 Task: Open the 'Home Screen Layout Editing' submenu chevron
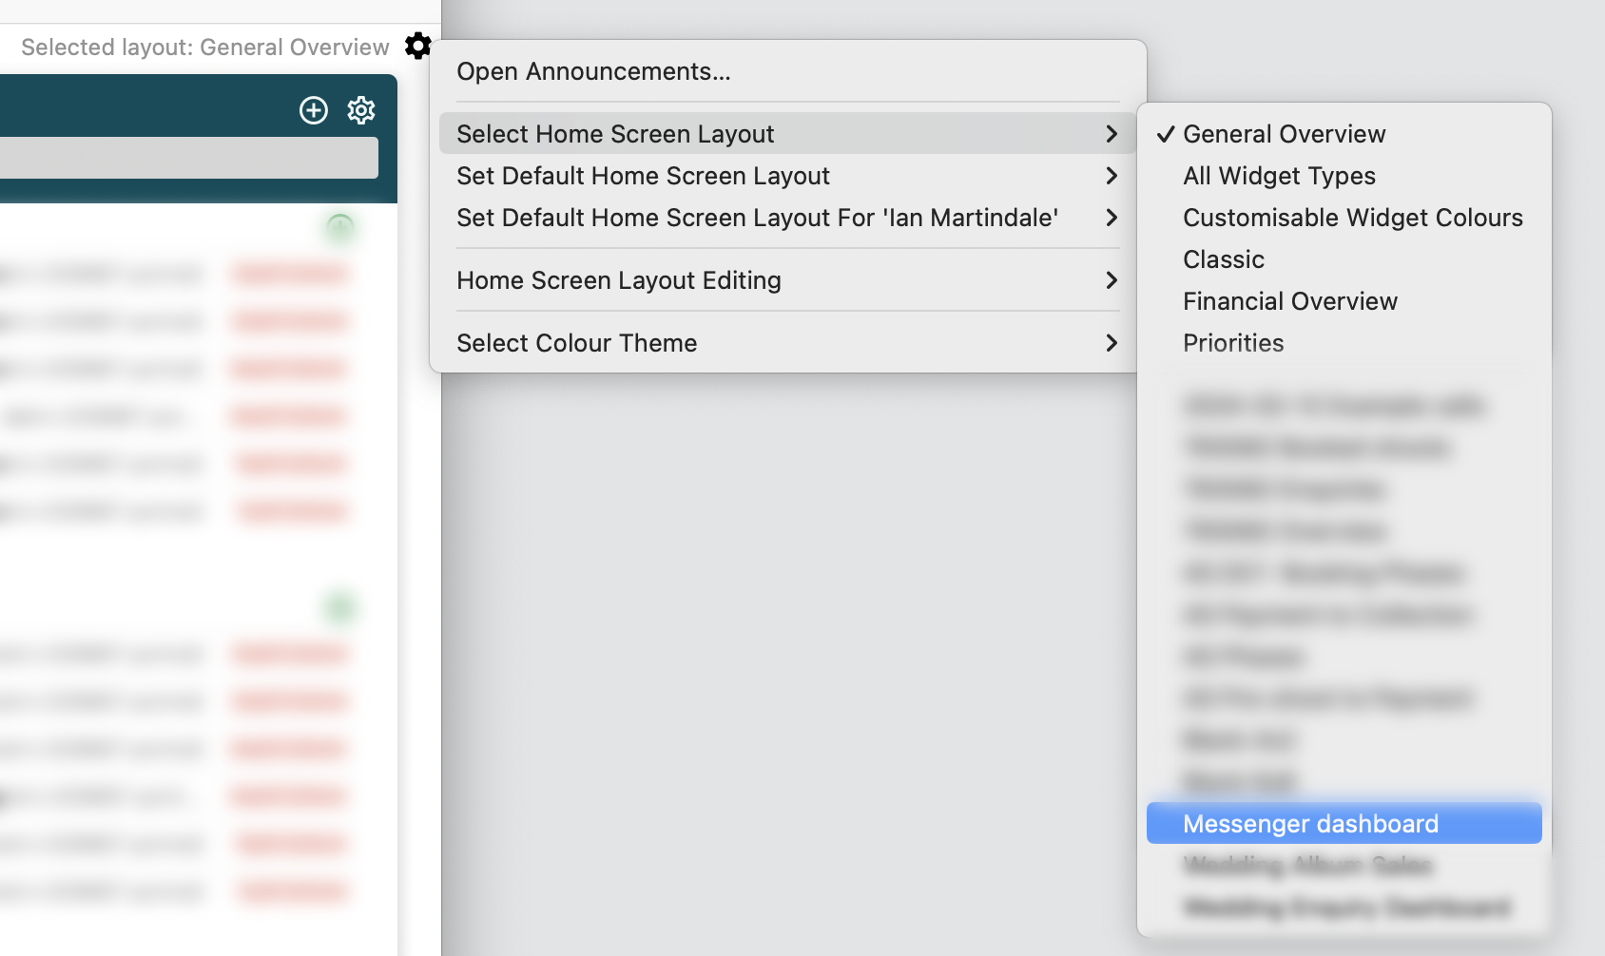tap(1112, 280)
